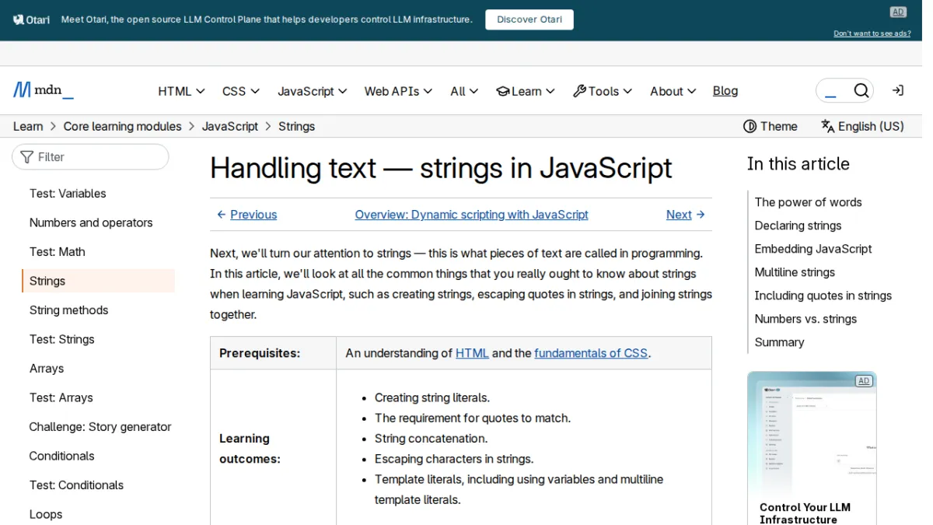Expand the All menu
933x525 pixels.
pos(465,91)
